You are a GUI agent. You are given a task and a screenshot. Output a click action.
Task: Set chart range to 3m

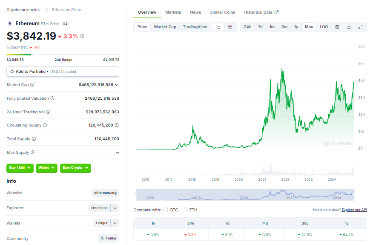click(284, 27)
